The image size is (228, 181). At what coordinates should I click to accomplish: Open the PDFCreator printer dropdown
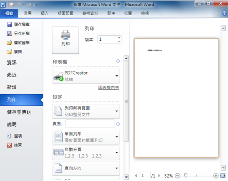(86, 76)
